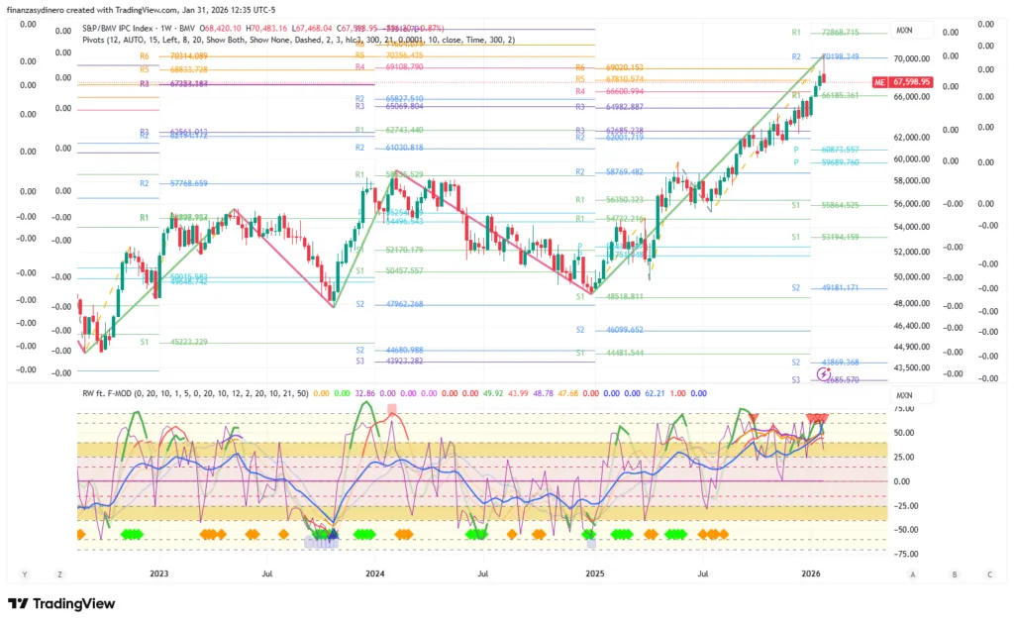Click the 2026 label on the time axis
Image resolution: width=1014 pixels, height=624 pixels.
pos(810,573)
